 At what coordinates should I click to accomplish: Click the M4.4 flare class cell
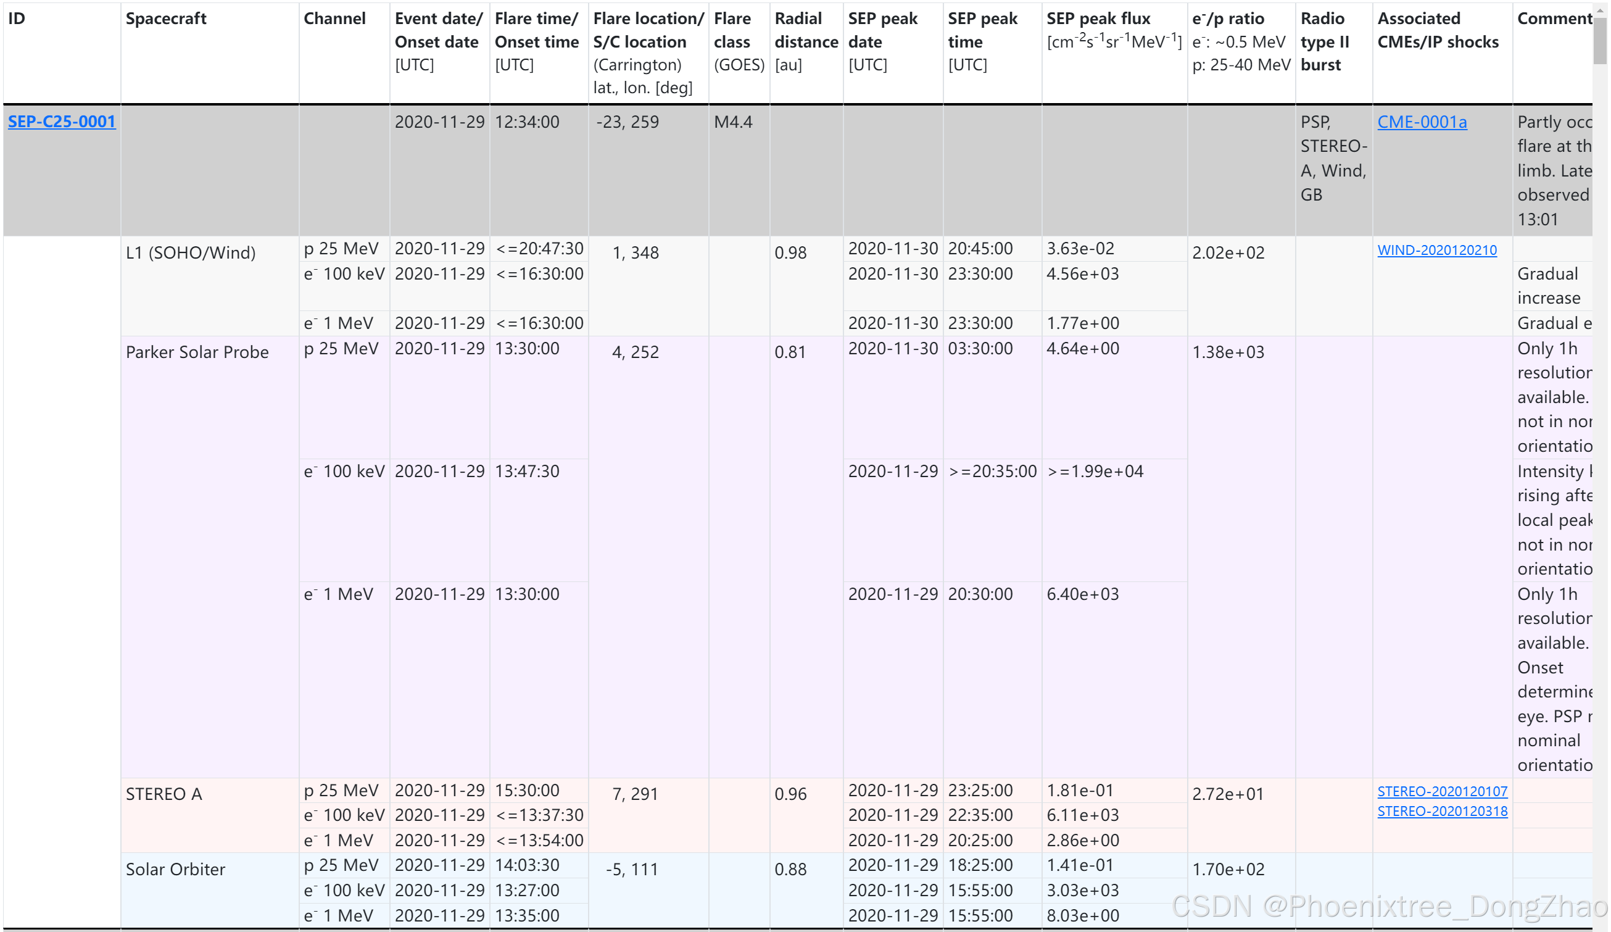click(732, 122)
